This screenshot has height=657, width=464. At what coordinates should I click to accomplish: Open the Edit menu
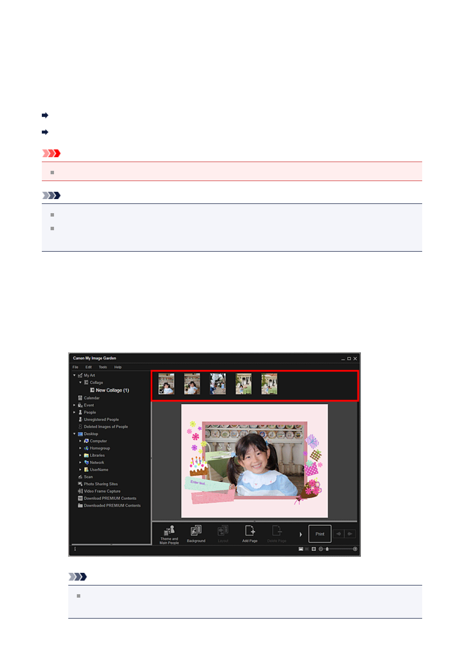(89, 367)
